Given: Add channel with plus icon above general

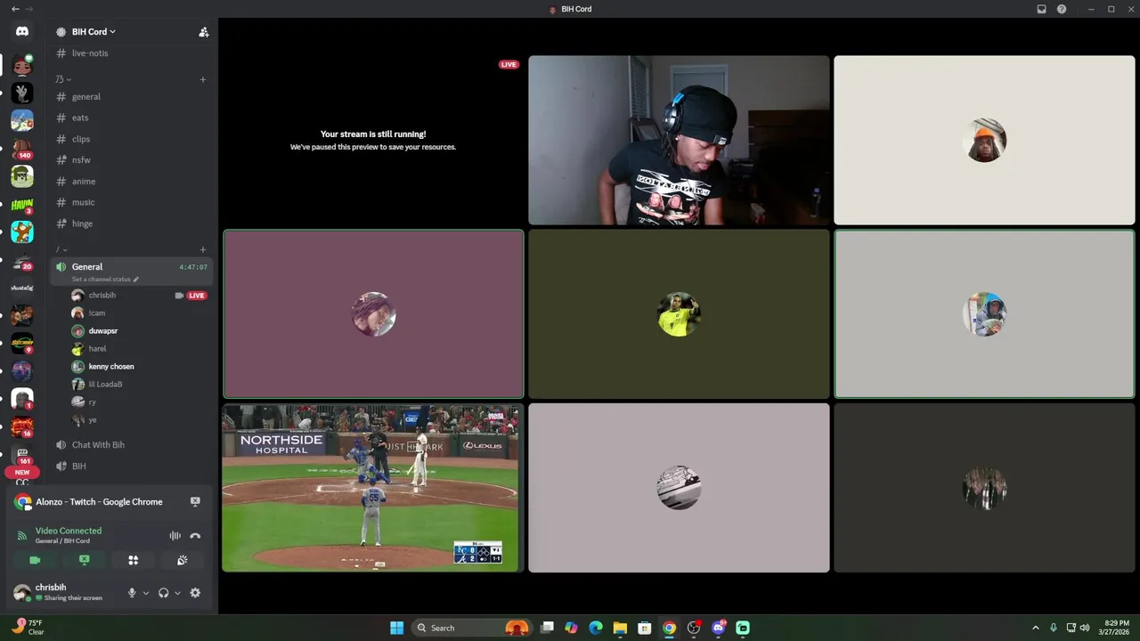Looking at the screenshot, I should (203, 79).
